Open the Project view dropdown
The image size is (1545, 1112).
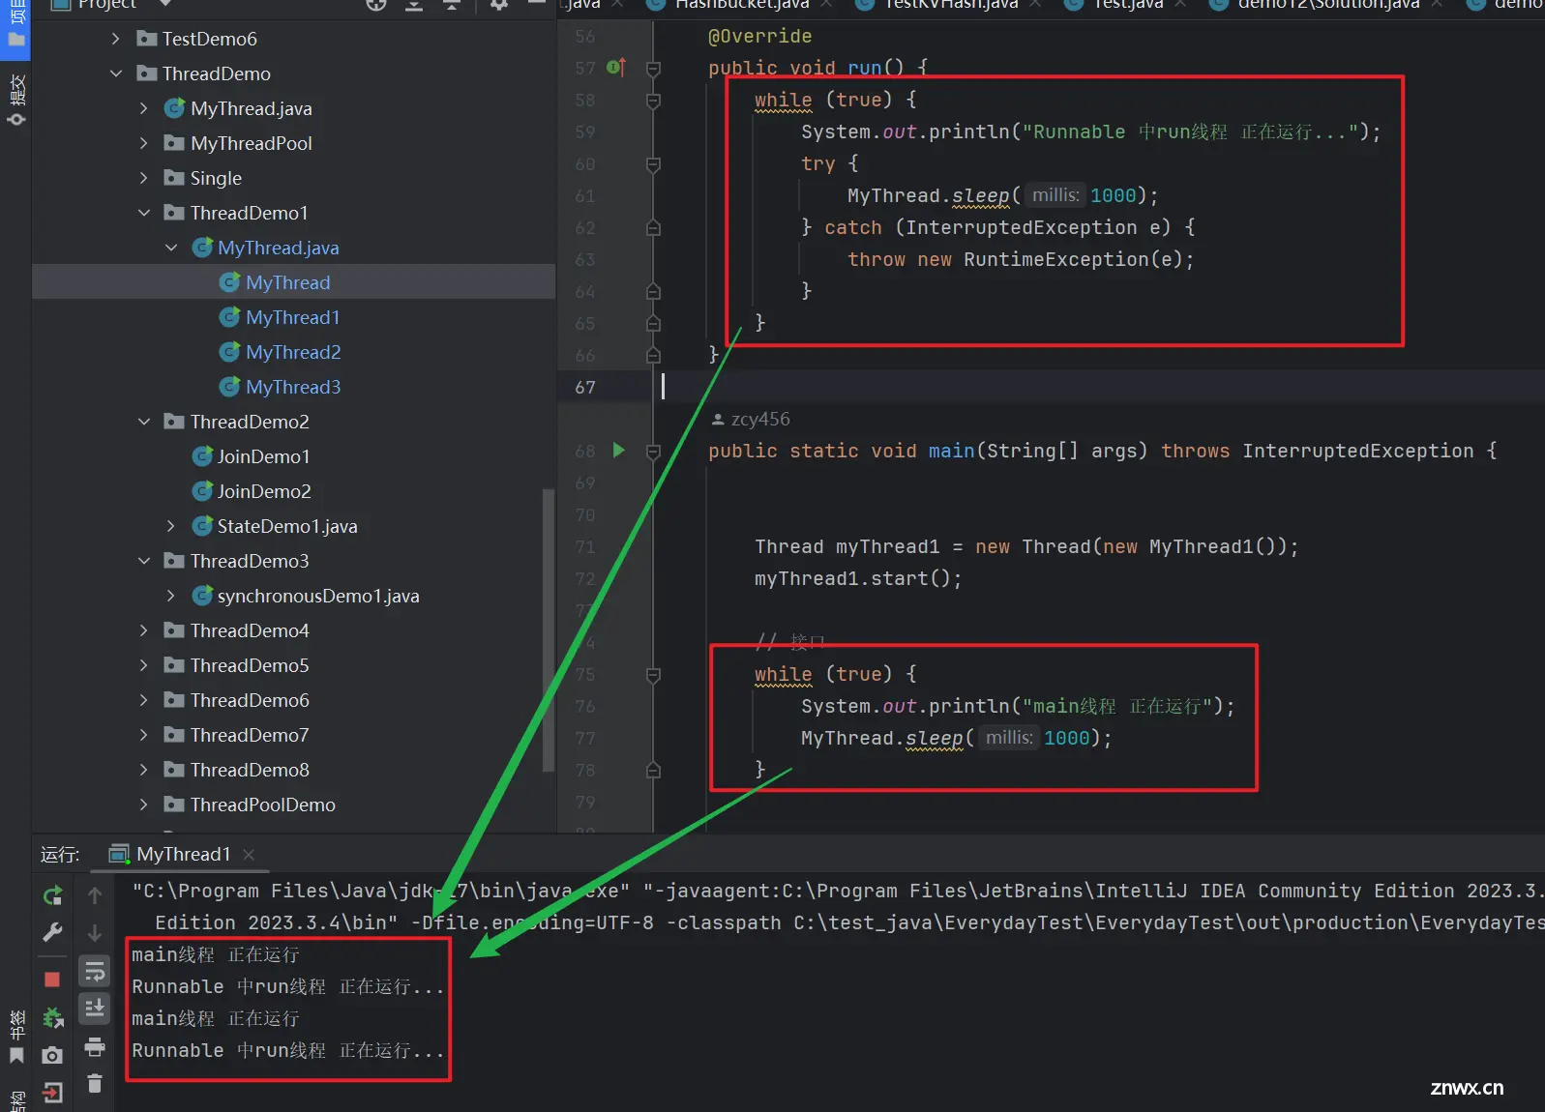pyautogui.click(x=165, y=4)
